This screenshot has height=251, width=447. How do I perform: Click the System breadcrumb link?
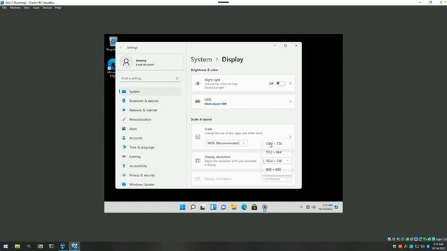pos(201,59)
